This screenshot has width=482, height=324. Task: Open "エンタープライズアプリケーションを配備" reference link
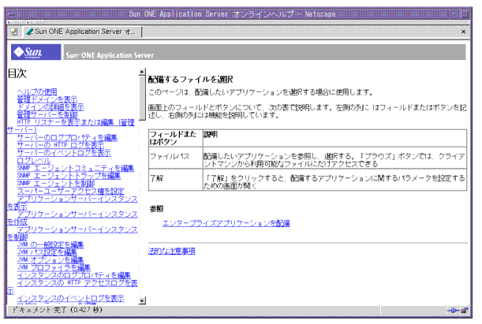pyautogui.click(x=226, y=223)
